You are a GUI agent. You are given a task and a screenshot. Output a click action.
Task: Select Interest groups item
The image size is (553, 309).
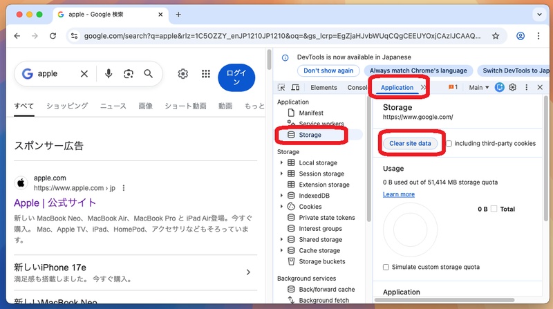point(320,229)
